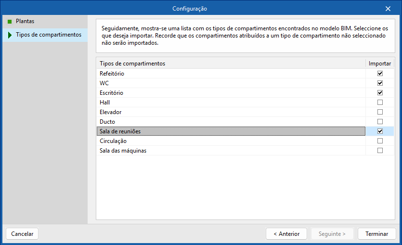Uncheck Sala de reuniões import checkbox
The image size is (402, 245).
tap(380, 131)
